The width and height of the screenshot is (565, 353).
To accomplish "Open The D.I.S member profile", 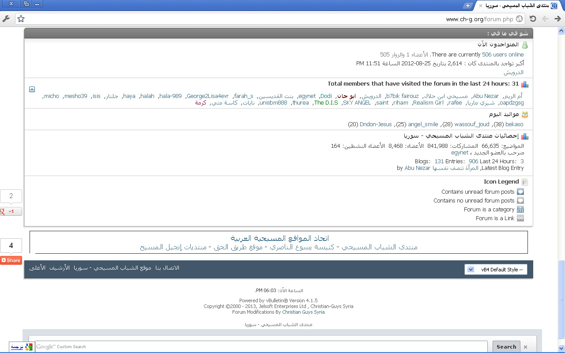I will [x=326, y=103].
